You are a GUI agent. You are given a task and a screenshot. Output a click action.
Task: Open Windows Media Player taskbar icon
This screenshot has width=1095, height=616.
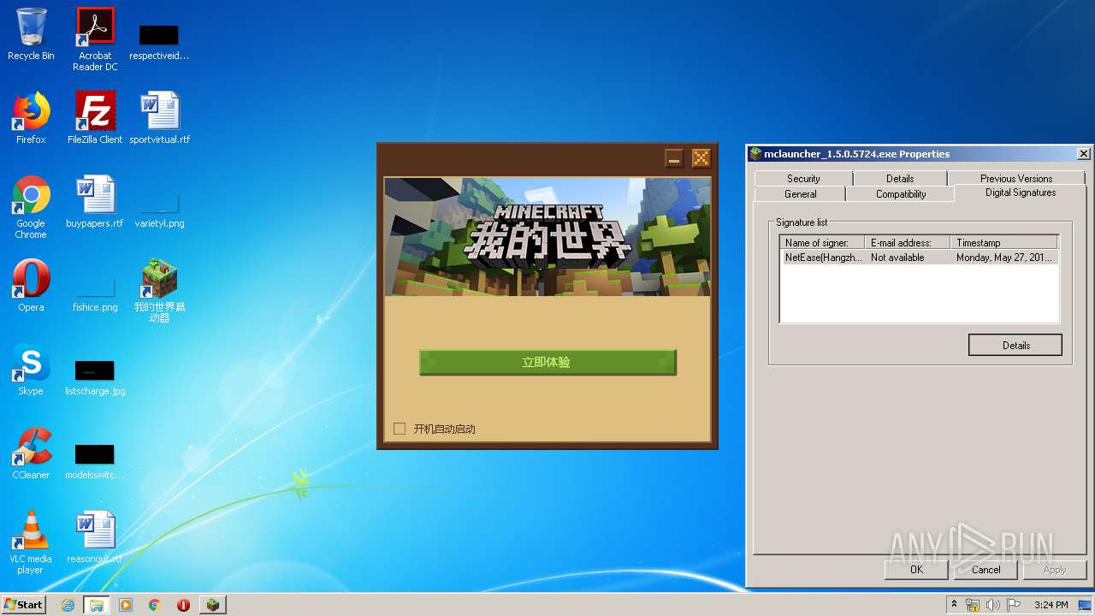pos(126,605)
